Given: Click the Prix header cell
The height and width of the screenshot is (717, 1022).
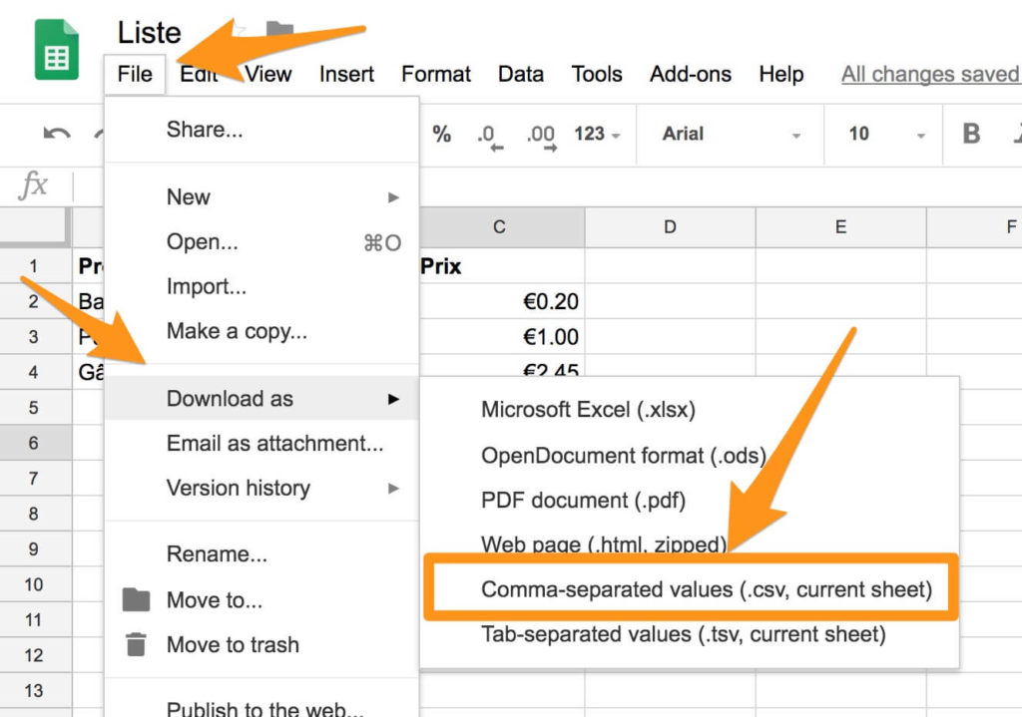Looking at the screenshot, I should tap(501, 266).
